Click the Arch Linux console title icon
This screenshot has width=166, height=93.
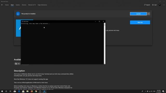point(22,21)
